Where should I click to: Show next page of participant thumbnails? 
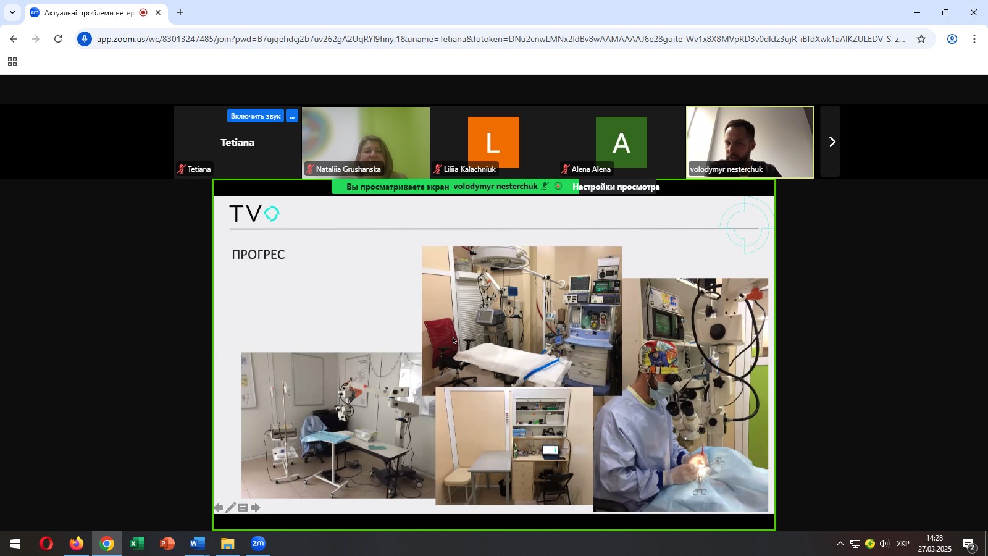click(831, 142)
